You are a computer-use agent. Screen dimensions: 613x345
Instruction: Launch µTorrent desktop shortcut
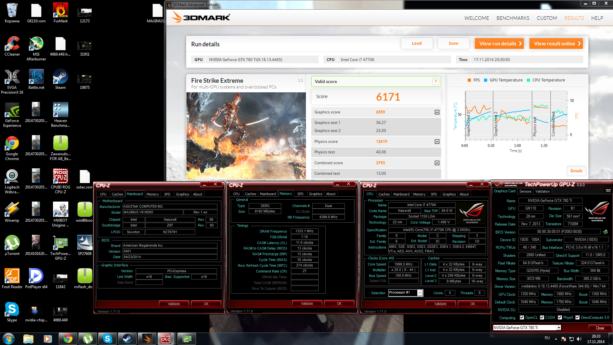point(12,246)
